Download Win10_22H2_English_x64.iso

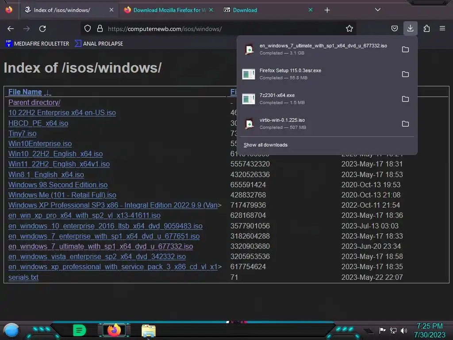coord(55,154)
